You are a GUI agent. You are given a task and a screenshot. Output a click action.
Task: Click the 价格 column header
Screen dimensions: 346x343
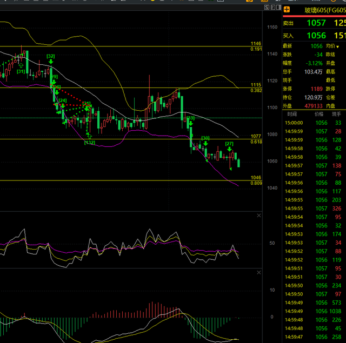(320, 115)
